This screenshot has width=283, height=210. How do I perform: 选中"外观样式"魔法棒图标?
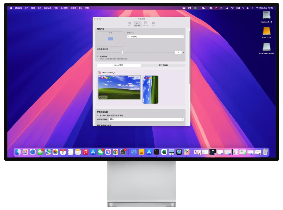click(137, 23)
